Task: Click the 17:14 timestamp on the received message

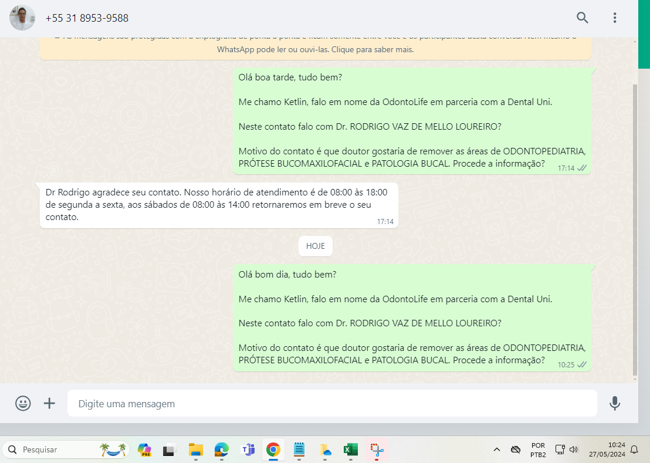Action: (385, 222)
